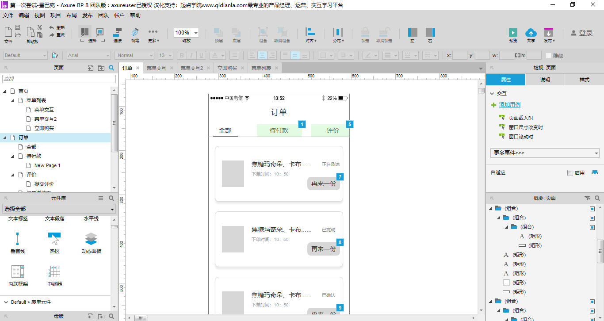Screen dimensions: 604x321
Task: Click the Share (共享) cloud icon
Action: pos(531,33)
